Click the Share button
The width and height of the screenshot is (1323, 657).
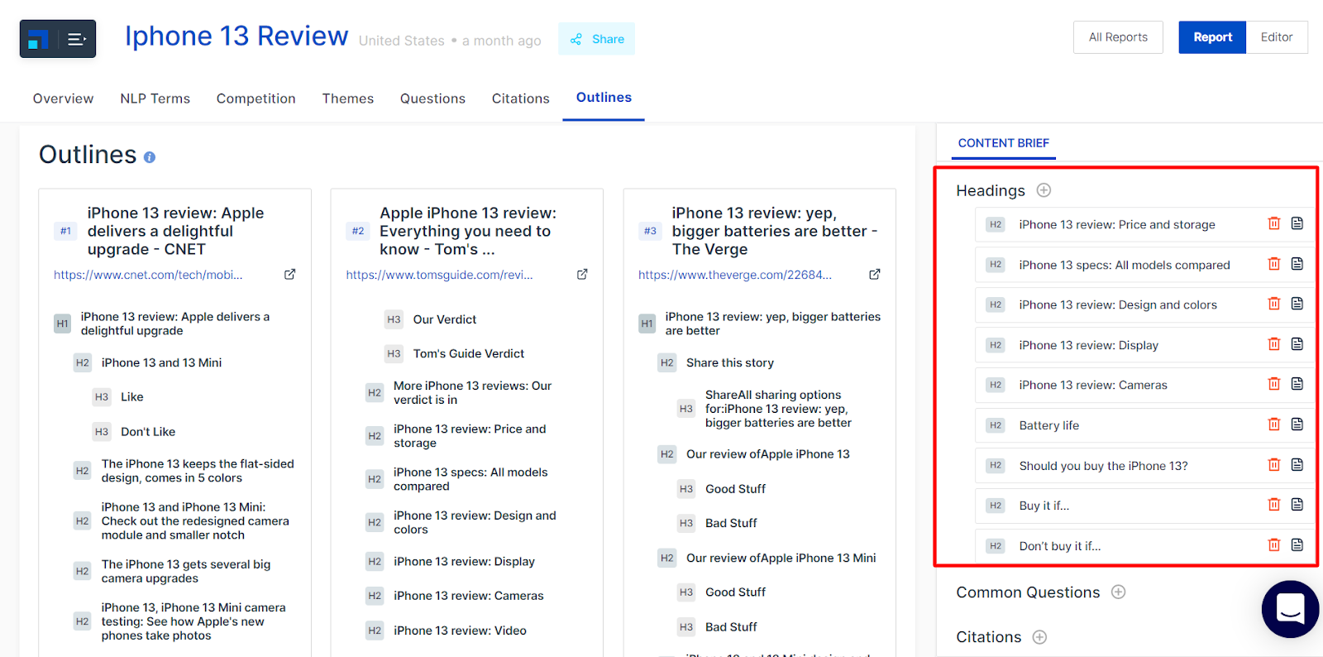(597, 39)
